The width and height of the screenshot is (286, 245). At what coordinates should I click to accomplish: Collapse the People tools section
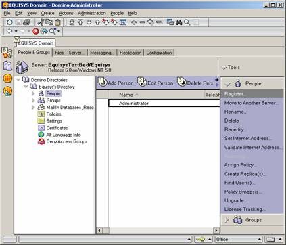pos(228,84)
